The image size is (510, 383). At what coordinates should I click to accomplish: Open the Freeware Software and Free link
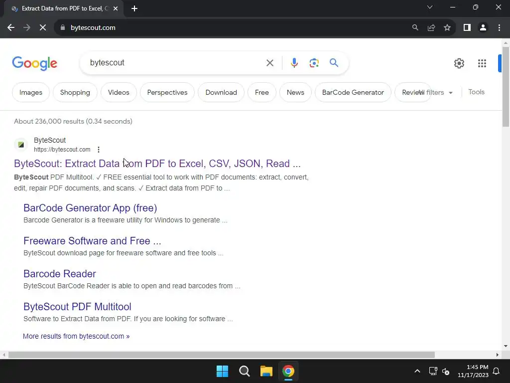(x=92, y=241)
